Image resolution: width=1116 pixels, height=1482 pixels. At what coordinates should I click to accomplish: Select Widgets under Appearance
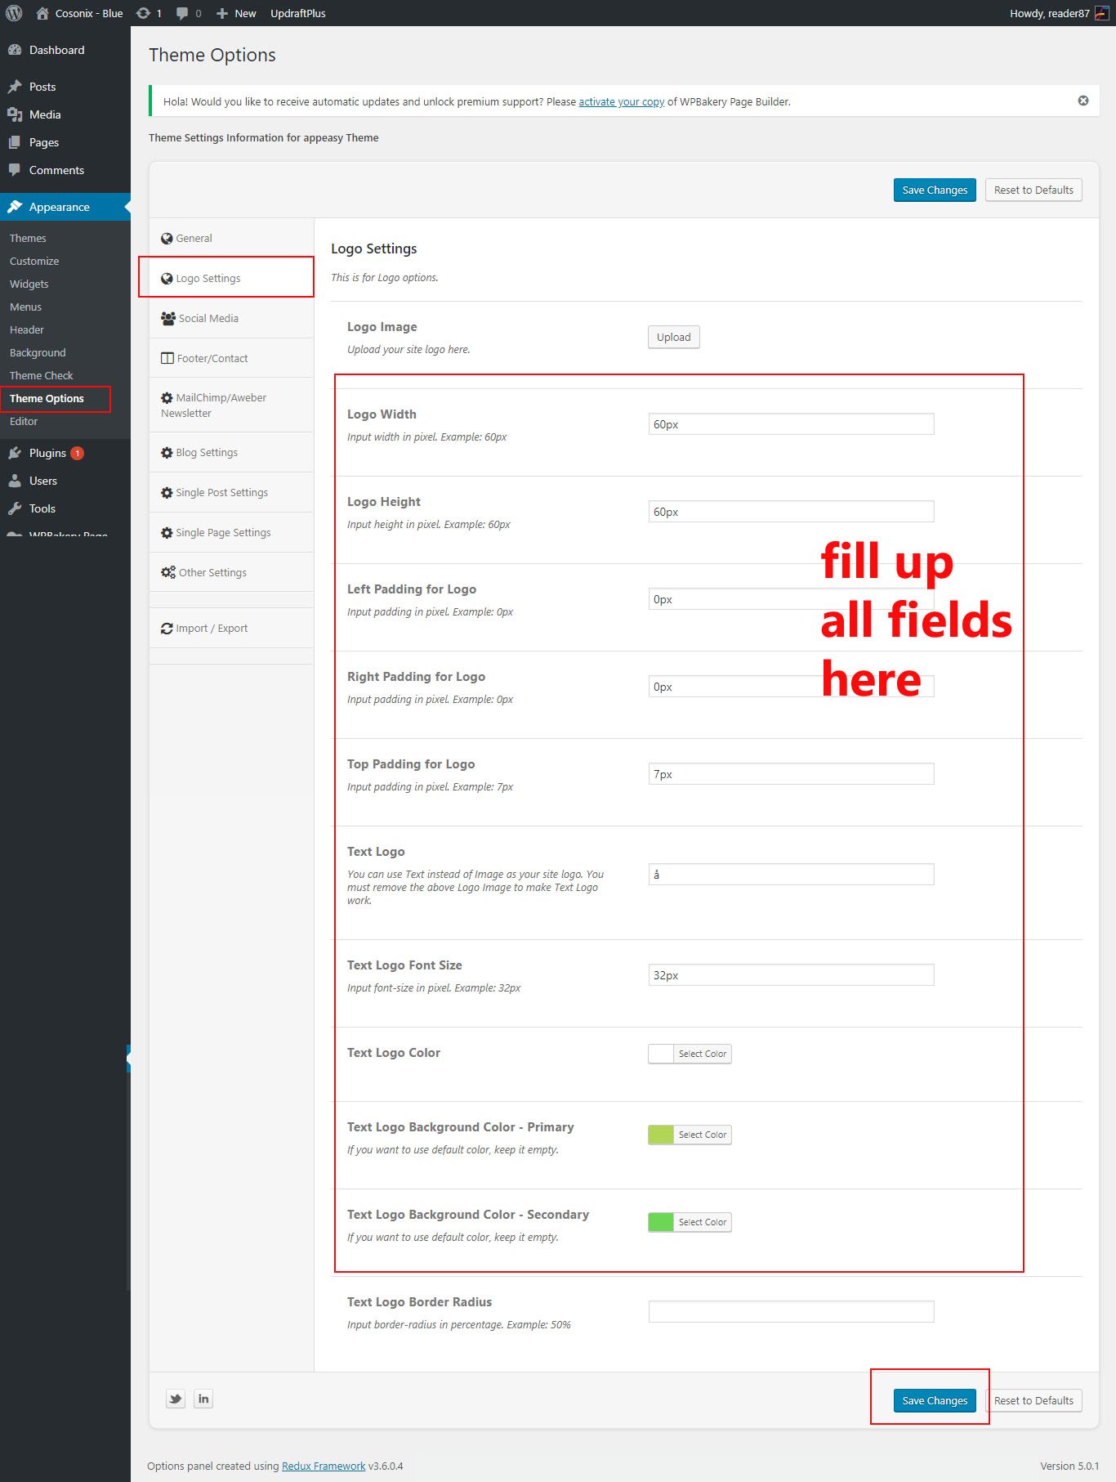click(x=29, y=284)
